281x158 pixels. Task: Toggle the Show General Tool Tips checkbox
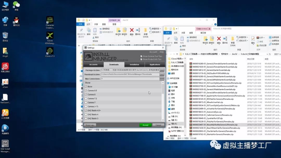pyautogui.click(x=141, y=56)
